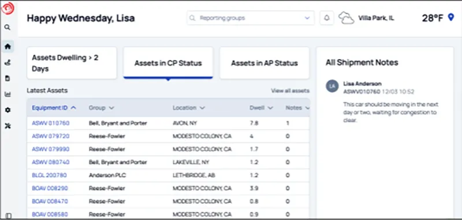Viewport: 462px width, 220px height.
Task: Open the Location column sort chevron
Action: click(202, 108)
